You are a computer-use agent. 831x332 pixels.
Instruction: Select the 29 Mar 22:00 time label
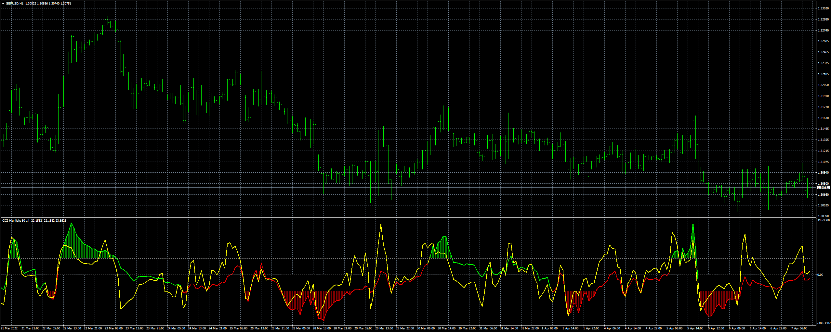405,328
